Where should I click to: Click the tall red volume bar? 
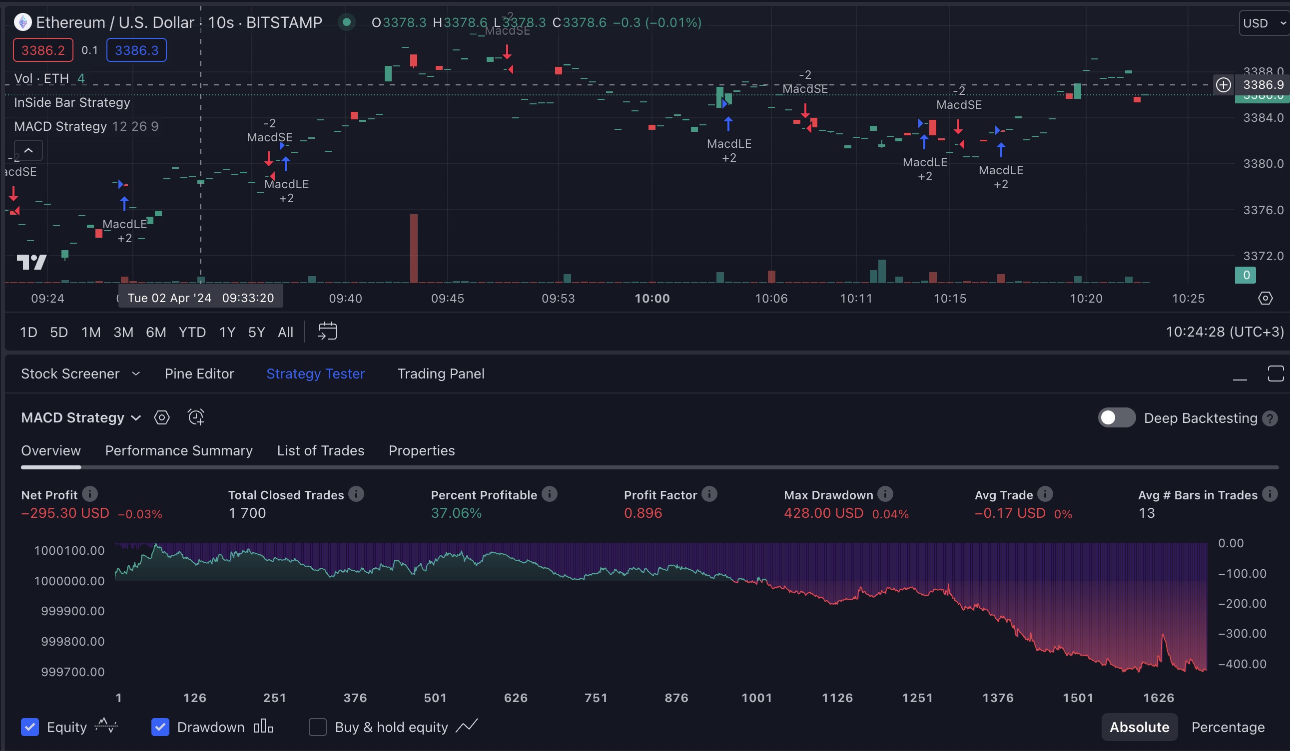[414, 248]
